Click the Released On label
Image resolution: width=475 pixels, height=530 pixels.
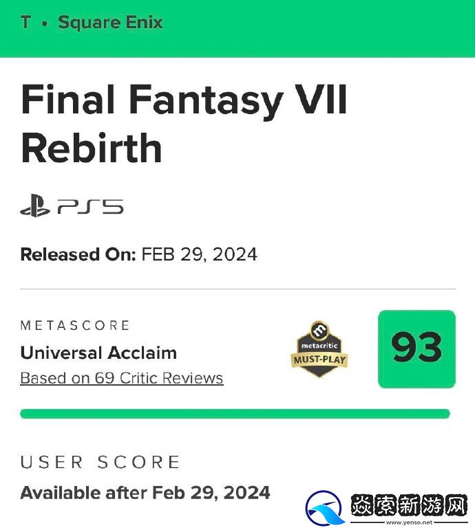(x=78, y=254)
